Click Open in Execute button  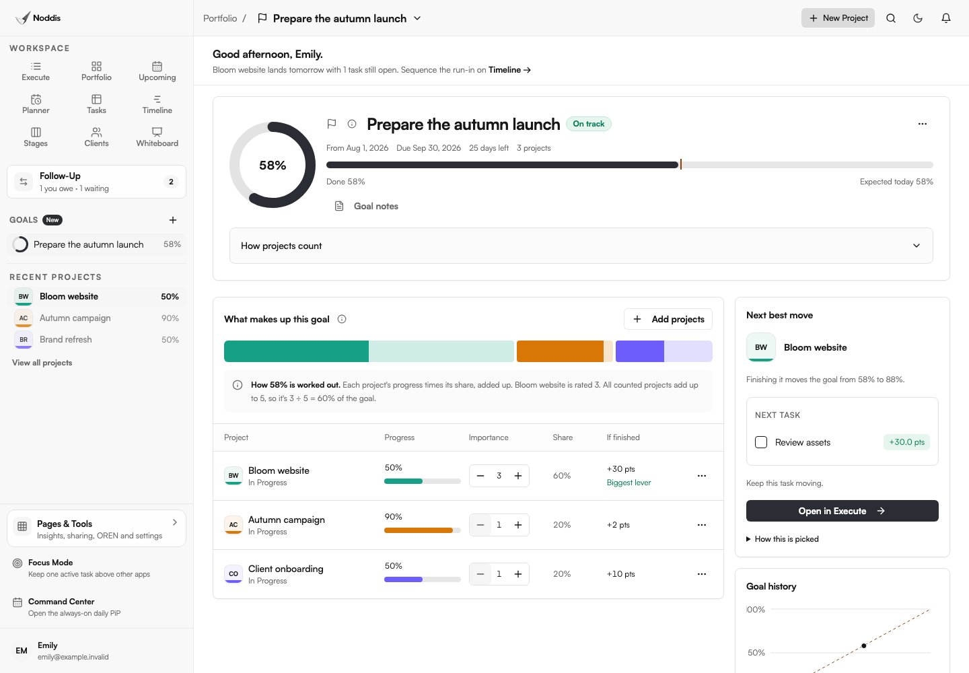[x=842, y=511]
